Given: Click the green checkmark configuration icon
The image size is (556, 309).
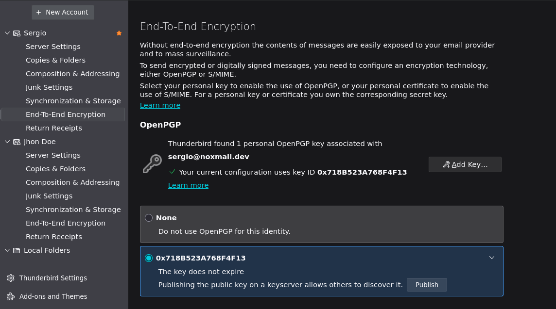Looking at the screenshot, I should point(172,172).
